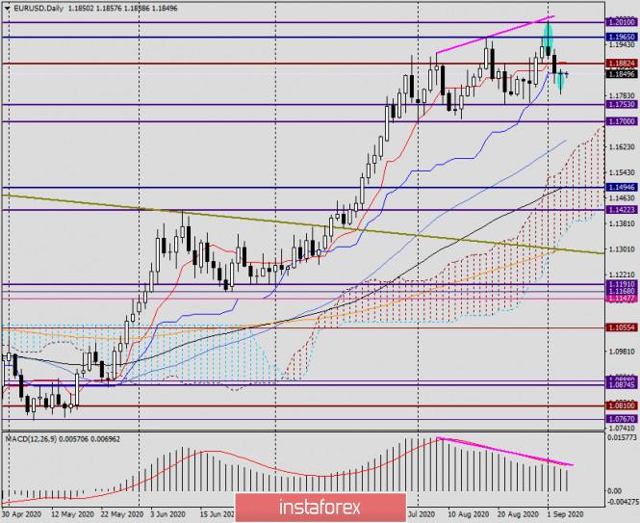Select the 1.07670 level label

click(621, 419)
